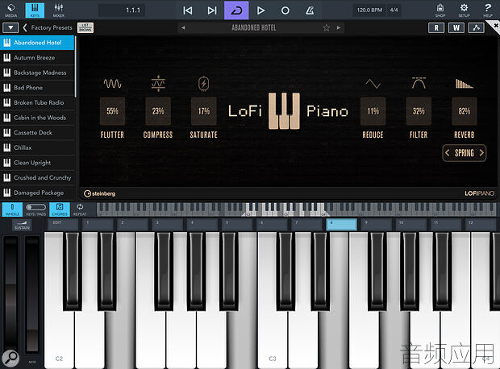Toggle the metronome click

tap(310, 10)
